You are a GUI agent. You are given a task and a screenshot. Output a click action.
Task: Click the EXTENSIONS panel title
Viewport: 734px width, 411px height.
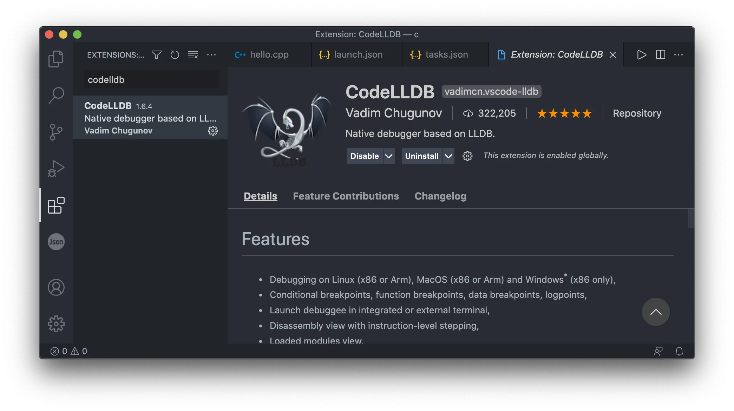[x=116, y=55]
